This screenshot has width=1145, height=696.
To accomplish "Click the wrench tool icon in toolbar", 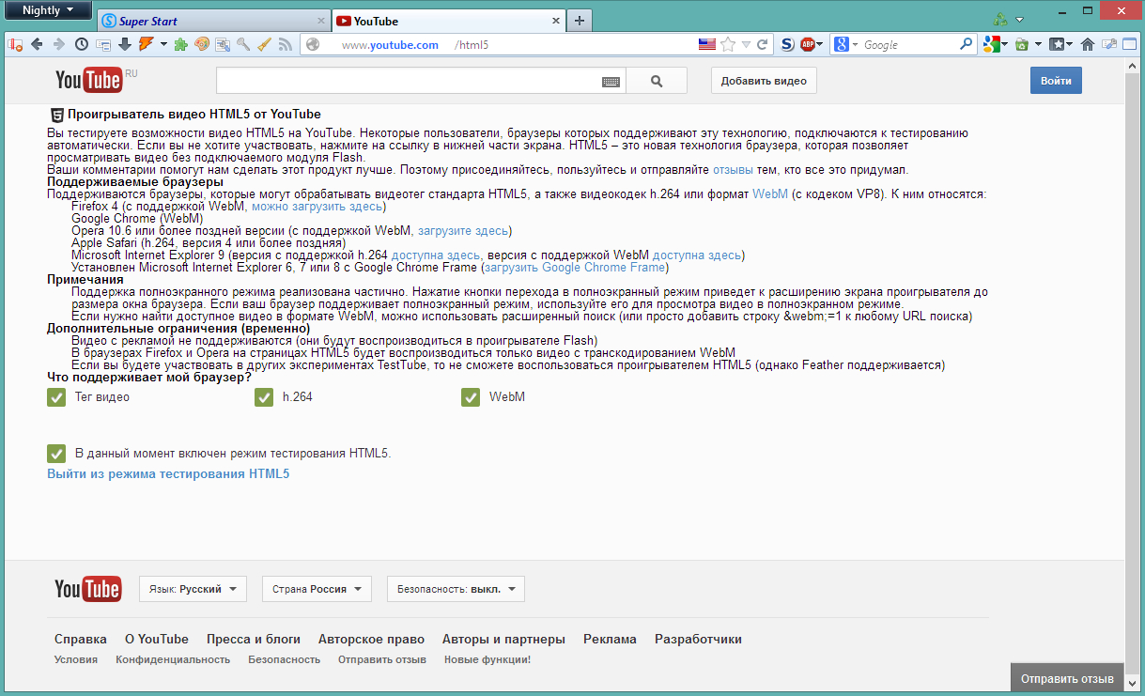I will [x=243, y=44].
